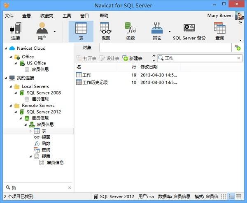247x203 pixels.
Task: Select 查询 node in the tree
Action: (x=46, y=150)
